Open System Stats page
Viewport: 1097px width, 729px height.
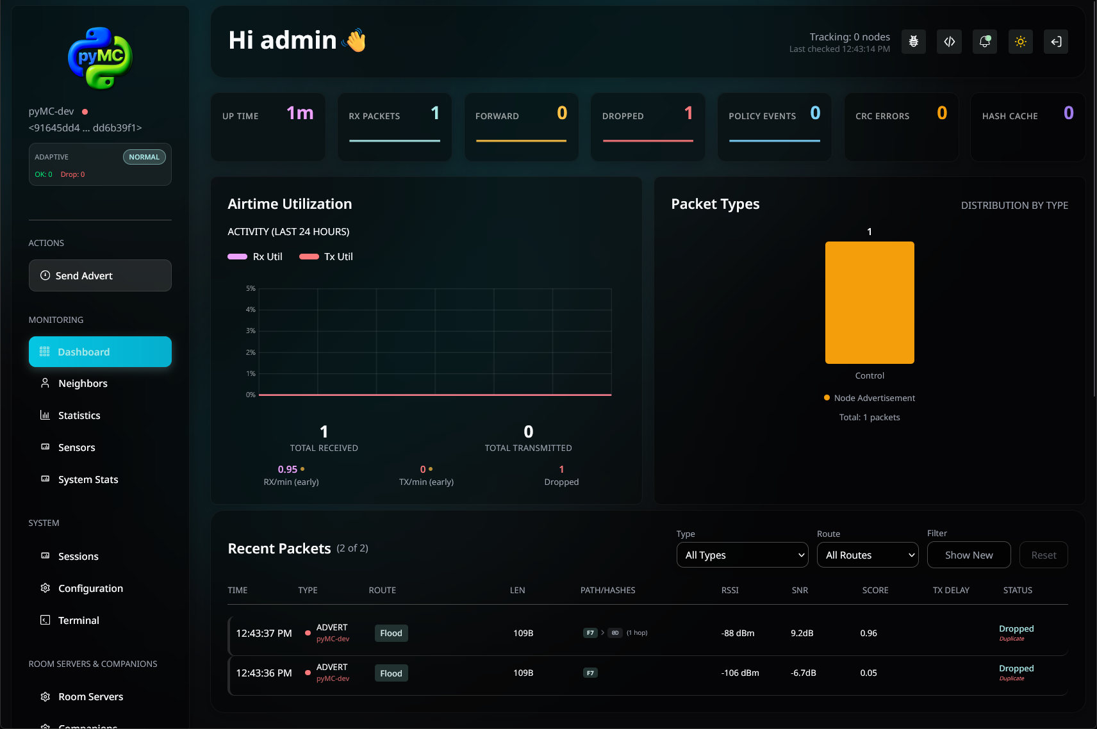coord(100,479)
